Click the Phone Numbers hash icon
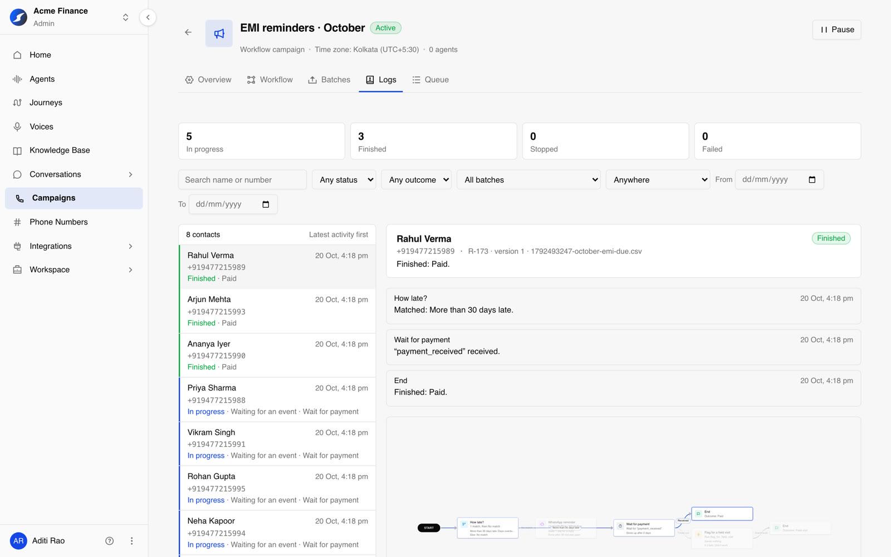 coord(17,222)
